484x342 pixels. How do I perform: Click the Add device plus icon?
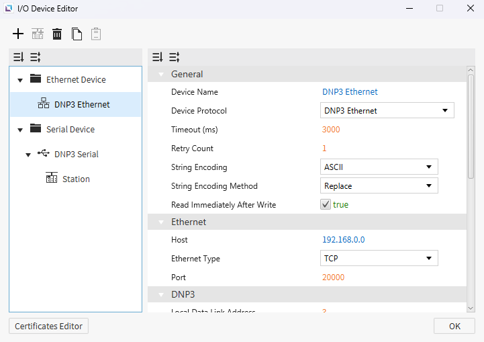pyautogui.click(x=18, y=34)
